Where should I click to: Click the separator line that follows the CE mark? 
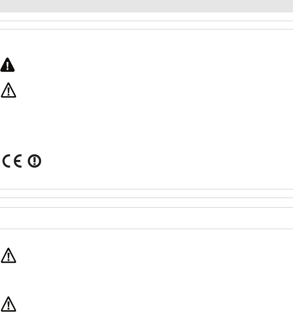tap(146, 189)
